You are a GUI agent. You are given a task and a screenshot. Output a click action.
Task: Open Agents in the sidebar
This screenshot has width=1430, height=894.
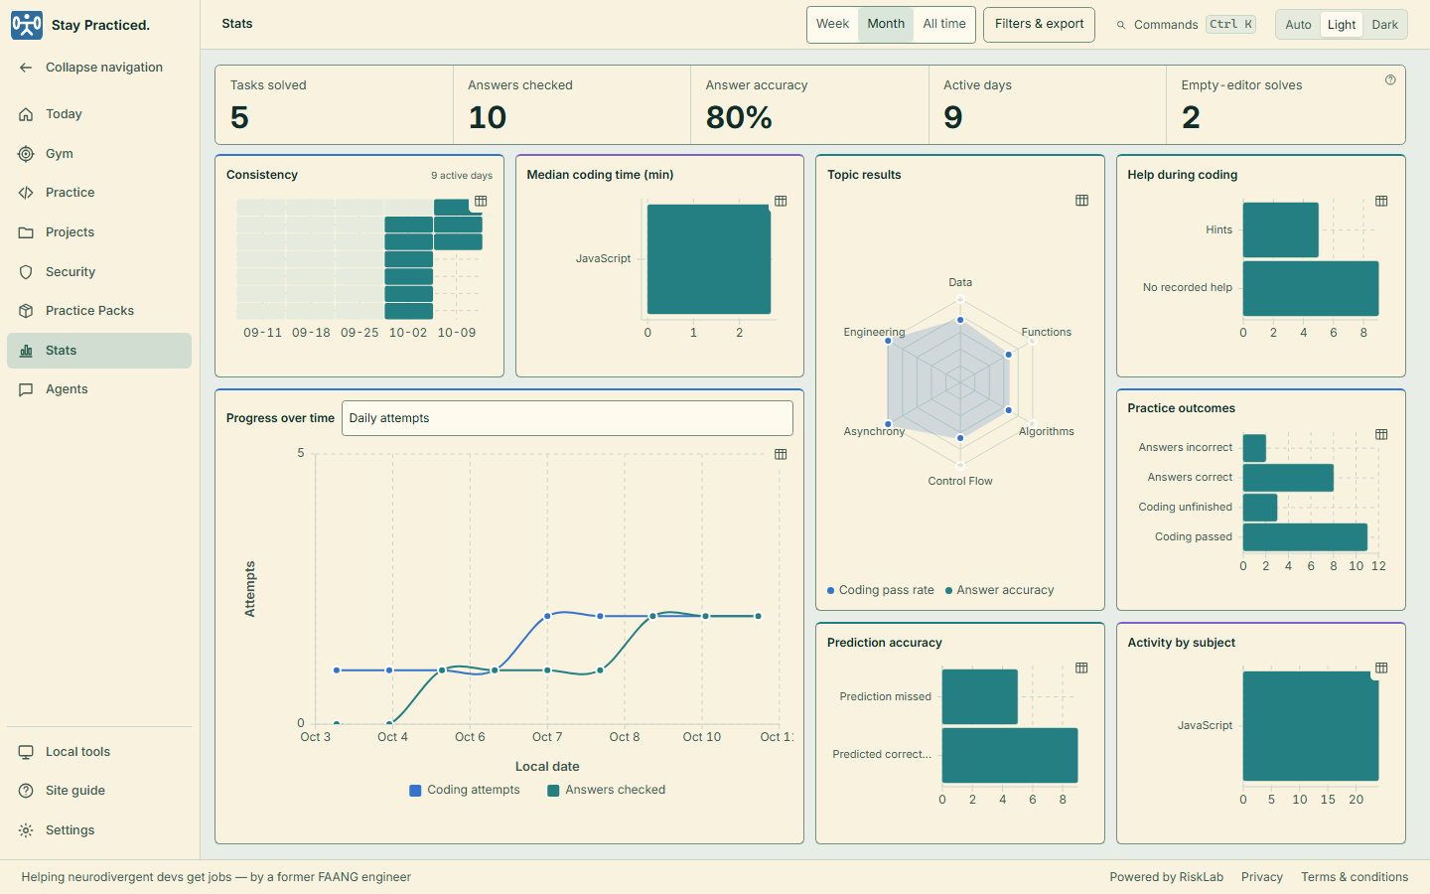coord(99,389)
